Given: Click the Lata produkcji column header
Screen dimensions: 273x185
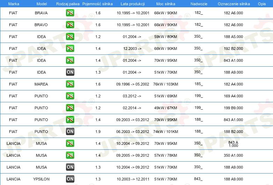Looking at the screenshot, I should [x=133, y=4].
